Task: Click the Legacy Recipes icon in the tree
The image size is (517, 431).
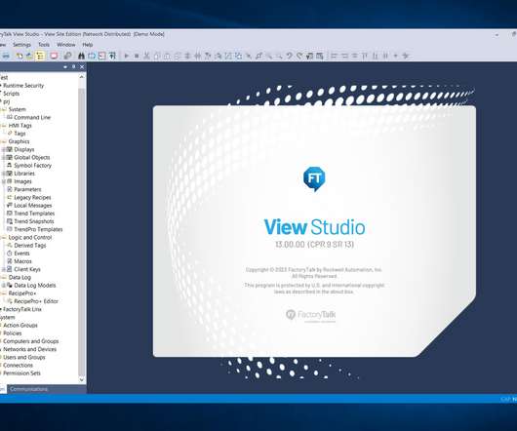Action: coord(10,197)
